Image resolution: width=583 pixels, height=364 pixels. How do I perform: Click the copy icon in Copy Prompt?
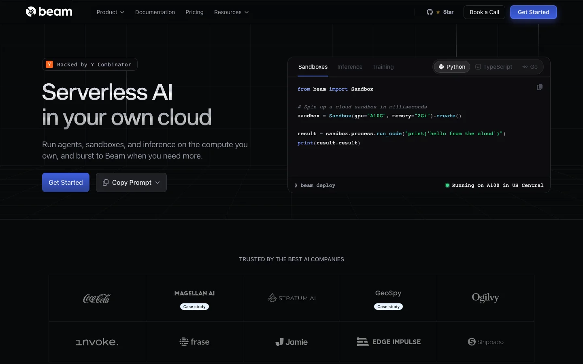(105, 182)
